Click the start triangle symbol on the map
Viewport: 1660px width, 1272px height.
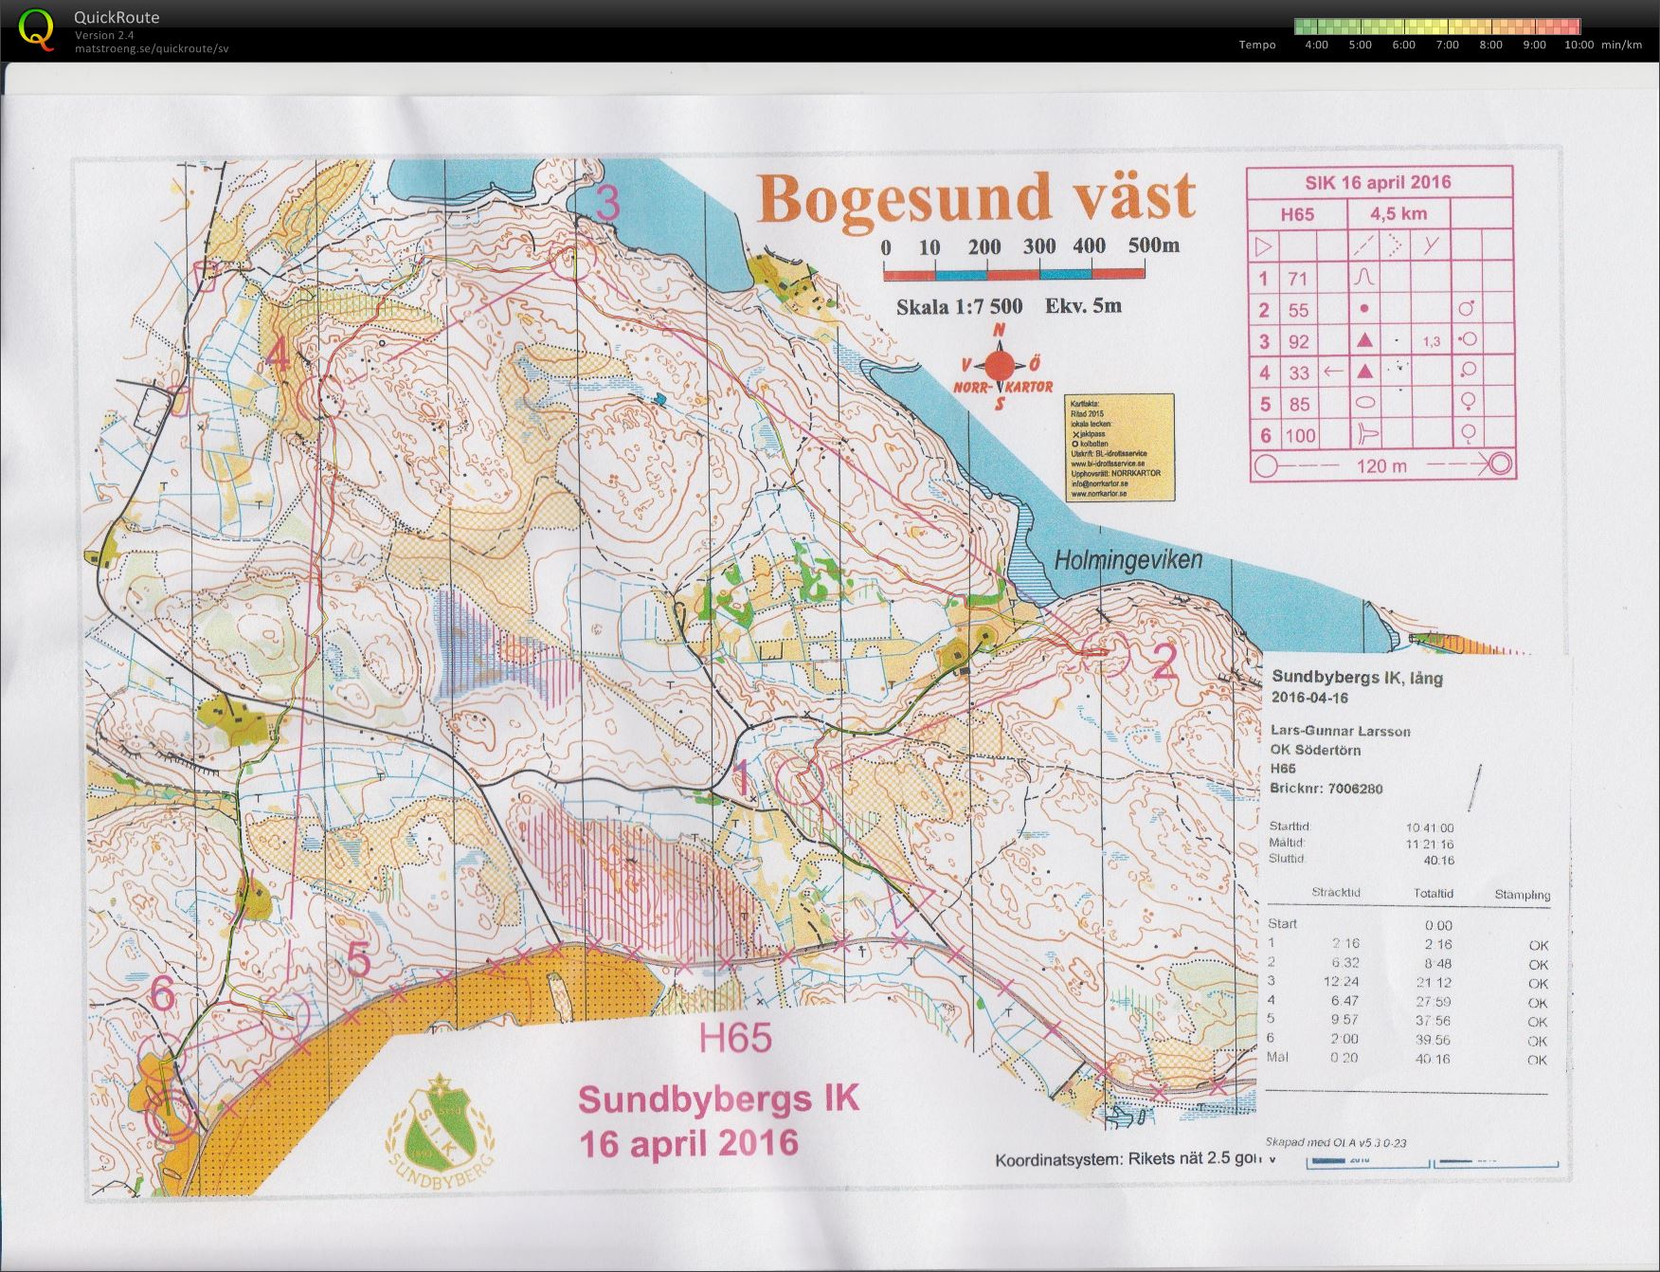click(x=912, y=904)
